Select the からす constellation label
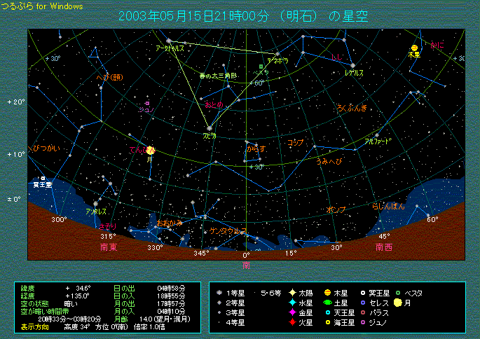Viewport: 480px width, 339px height. pos(256,149)
